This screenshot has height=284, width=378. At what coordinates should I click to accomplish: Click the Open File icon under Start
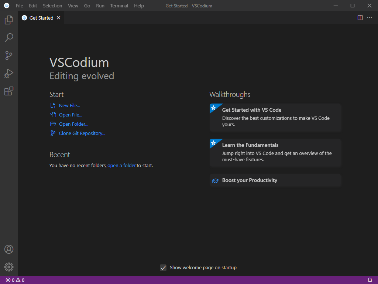tap(53, 115)
